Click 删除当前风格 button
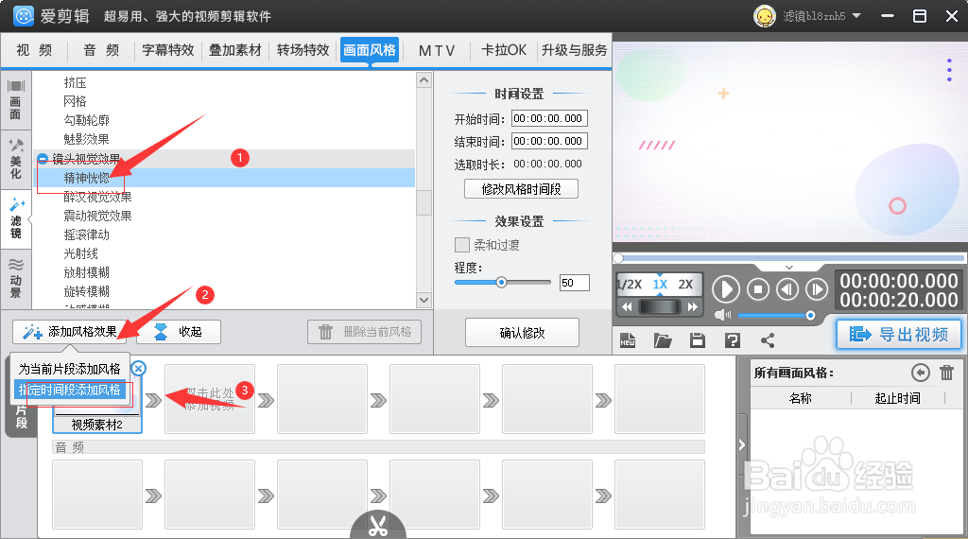Viewport: 968px width, 539px height. coord(364,332)
